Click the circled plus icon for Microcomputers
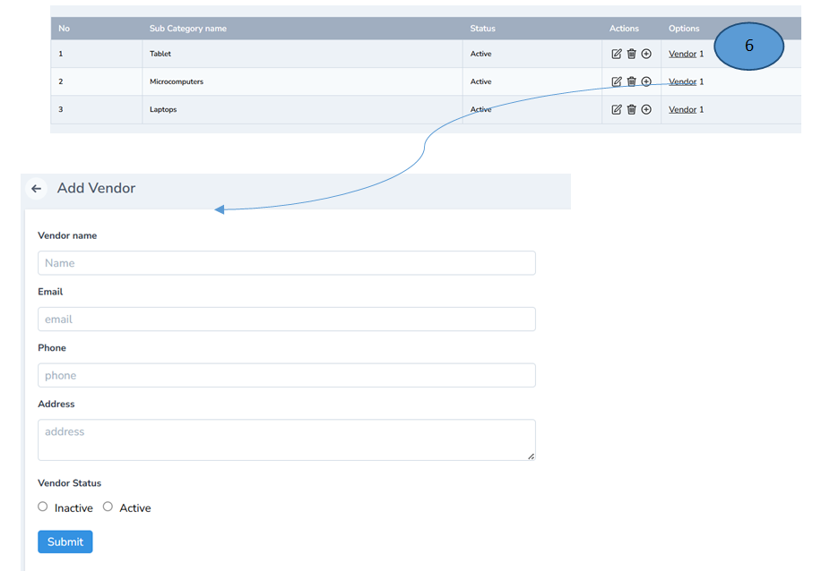Screen dimensions: 830x571 [x=645, y=81]
